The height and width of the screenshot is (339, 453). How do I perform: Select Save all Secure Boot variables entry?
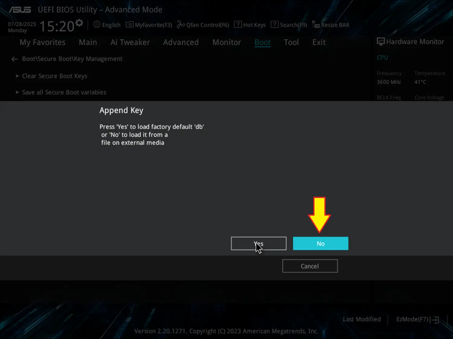pos(64,92)
